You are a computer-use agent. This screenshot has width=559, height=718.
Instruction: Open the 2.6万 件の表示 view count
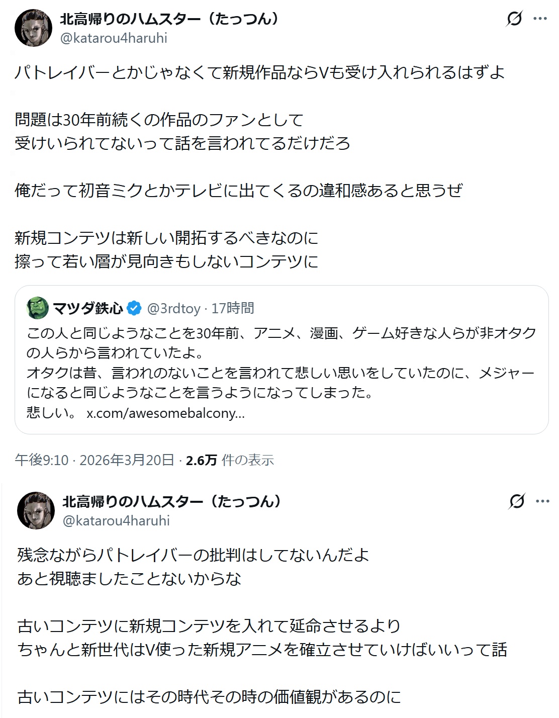click(x=230, y=460)
